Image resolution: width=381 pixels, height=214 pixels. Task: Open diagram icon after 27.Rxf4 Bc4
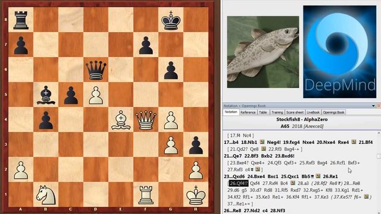pyautogui.click(x=292, y=183)
